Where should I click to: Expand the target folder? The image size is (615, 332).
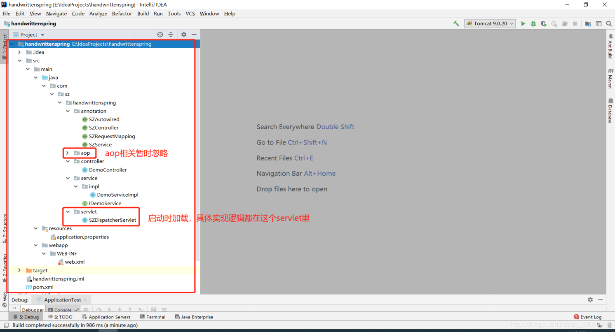pyautogui.click(x=19, y=270)
